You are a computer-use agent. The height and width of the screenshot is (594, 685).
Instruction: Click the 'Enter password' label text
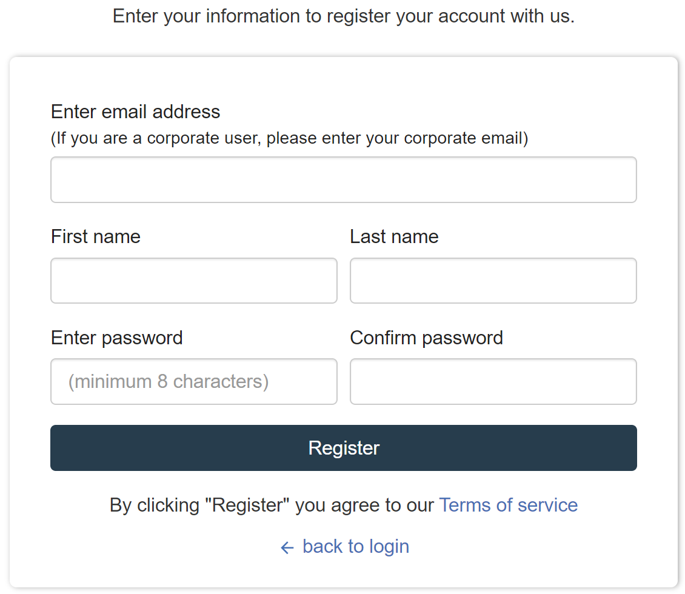[x=116, y=338]
